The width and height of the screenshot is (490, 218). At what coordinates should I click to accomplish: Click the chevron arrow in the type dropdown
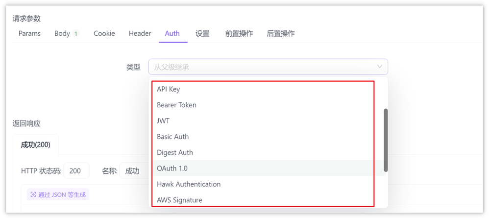[379, 67]
